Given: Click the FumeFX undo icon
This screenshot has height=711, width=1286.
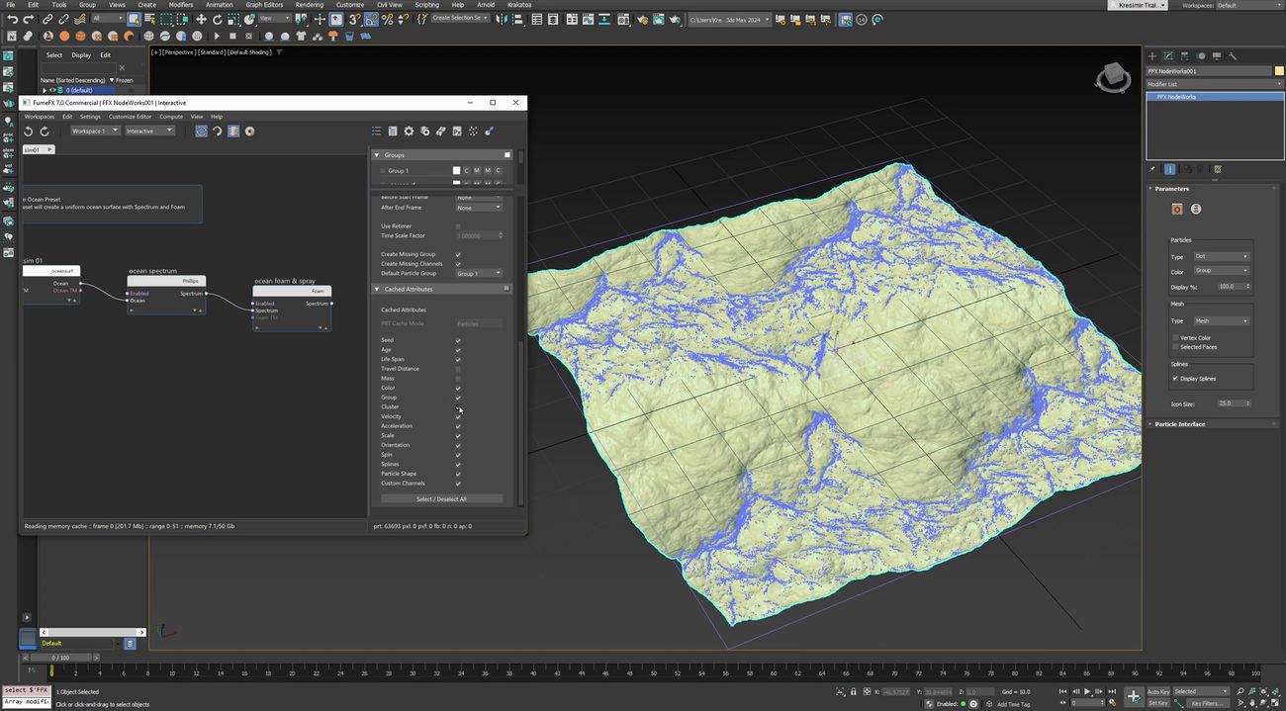Looking at the screenshot, I should (x=29, y=131).
